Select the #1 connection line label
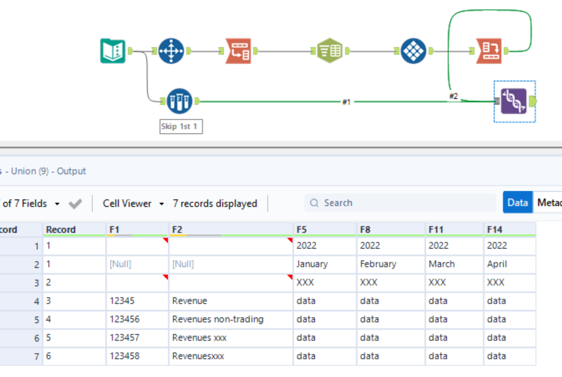 (x=346, y=101)
